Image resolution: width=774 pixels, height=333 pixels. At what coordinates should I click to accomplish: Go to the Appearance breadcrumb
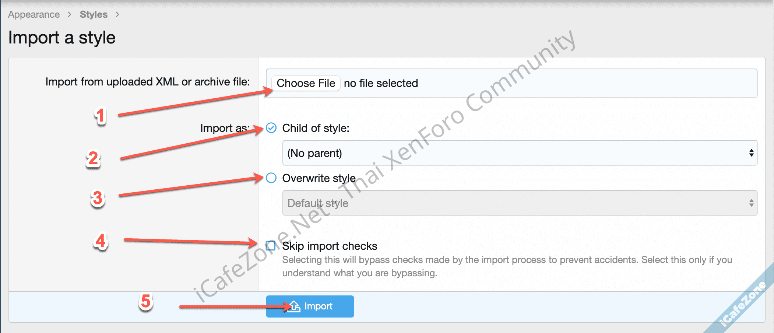(x=34, y=14)
